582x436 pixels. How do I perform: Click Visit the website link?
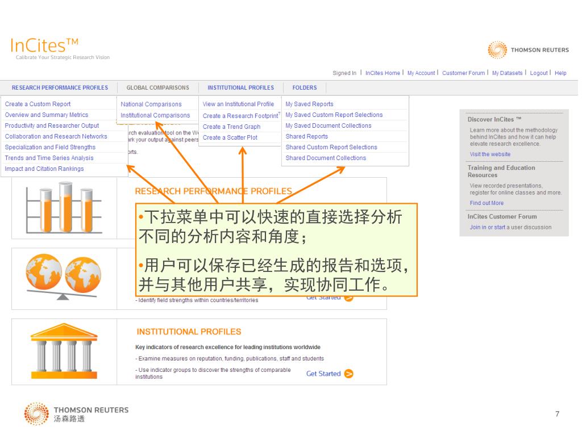click(490, 154)
